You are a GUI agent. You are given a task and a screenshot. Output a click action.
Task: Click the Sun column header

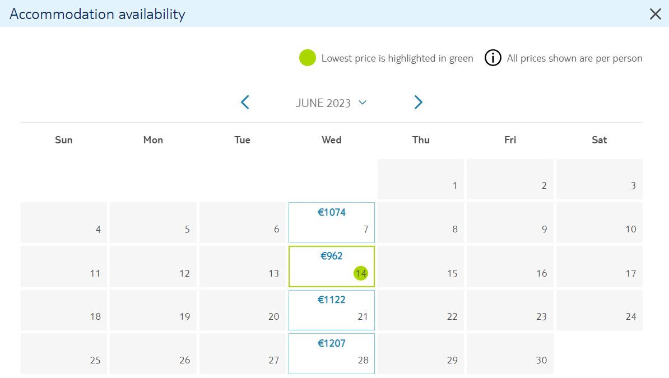(x=63, y=140)
